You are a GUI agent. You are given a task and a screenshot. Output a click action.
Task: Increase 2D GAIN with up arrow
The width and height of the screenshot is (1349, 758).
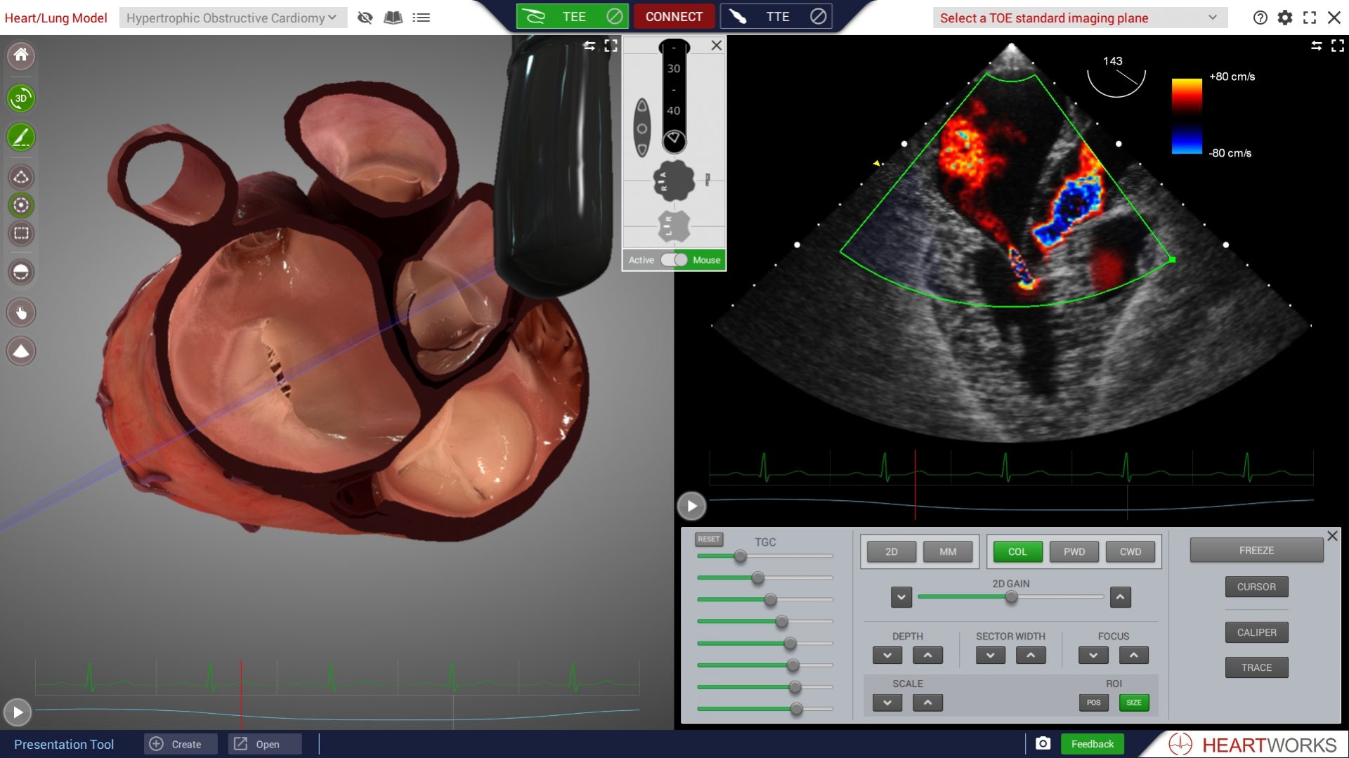[x=1121, y=597]
